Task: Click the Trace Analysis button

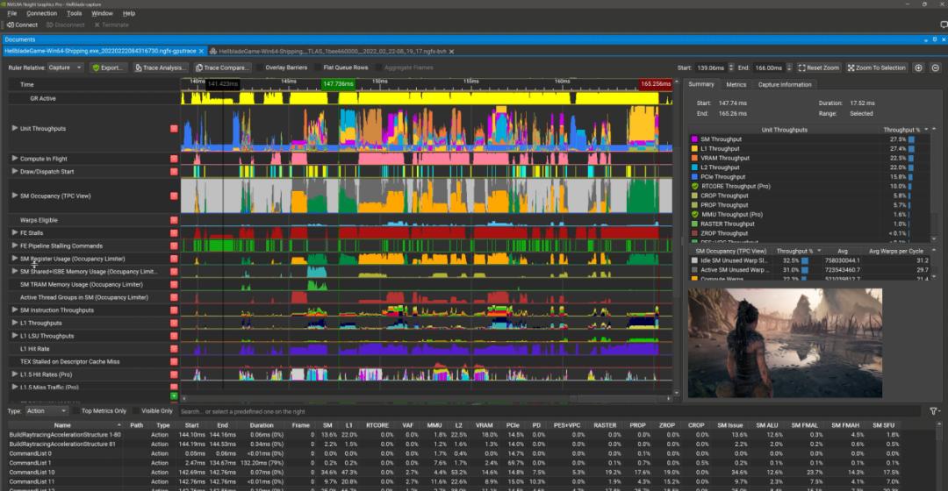Action: point(159,68)
